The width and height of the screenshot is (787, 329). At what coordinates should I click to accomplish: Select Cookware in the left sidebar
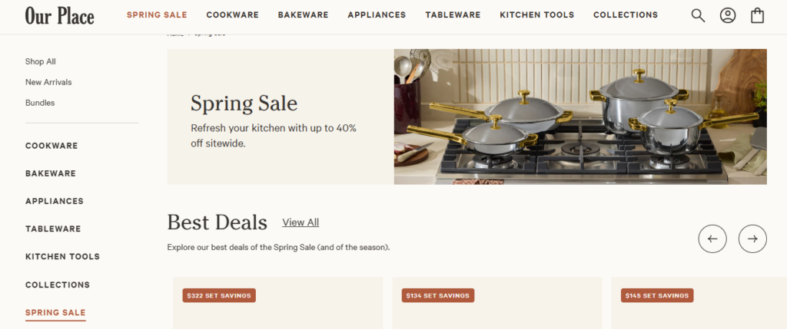(x=51, y=146)
